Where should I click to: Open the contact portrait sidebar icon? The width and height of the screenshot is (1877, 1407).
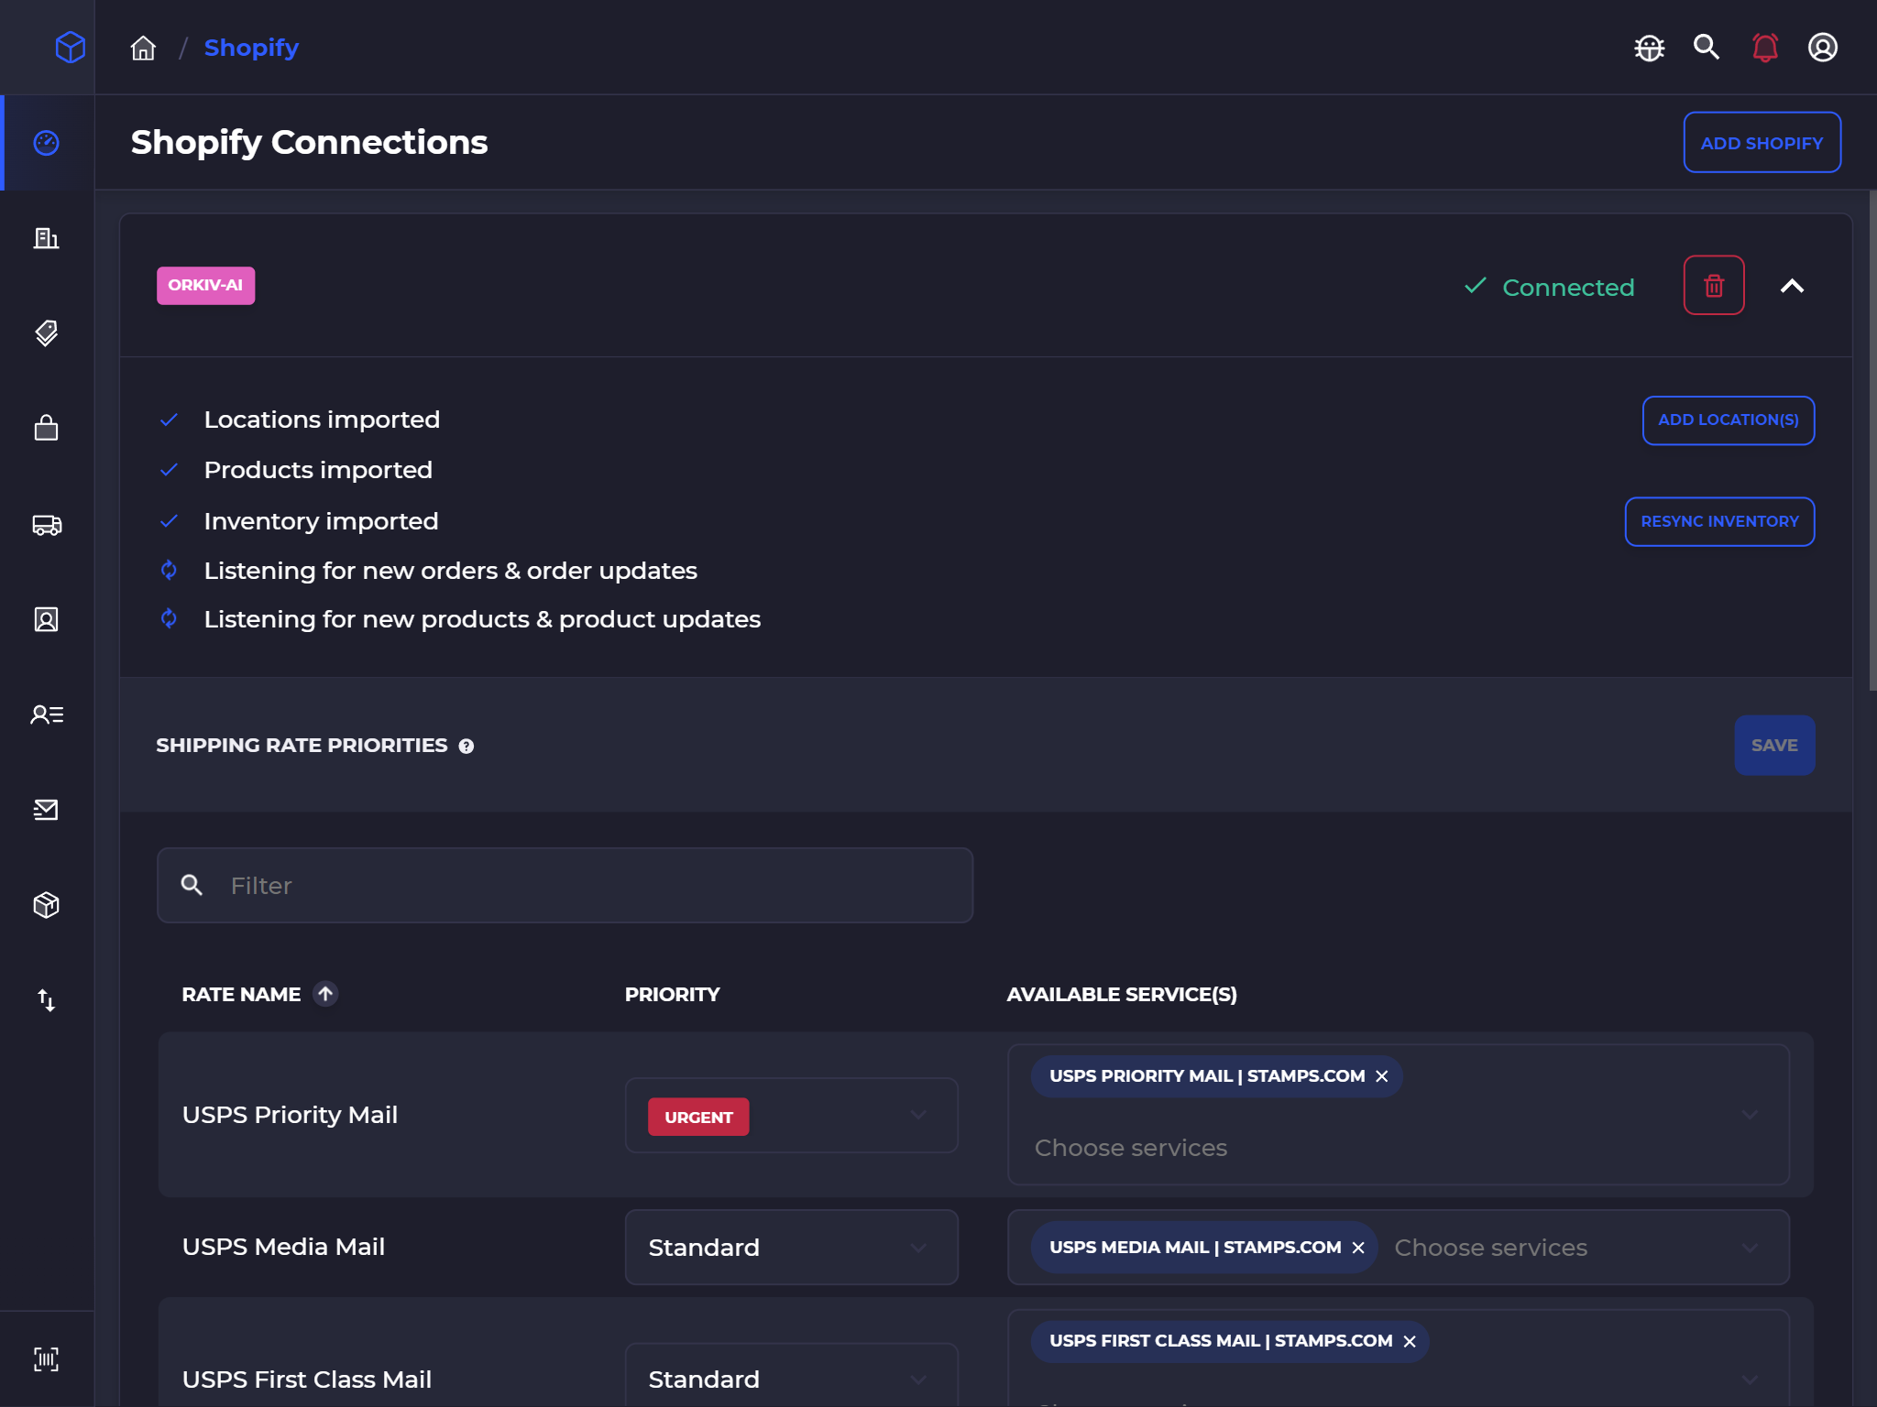click(x=47, y=620)
